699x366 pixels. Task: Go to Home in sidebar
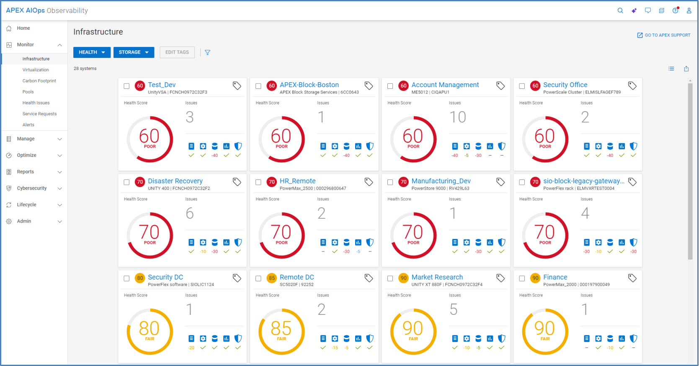click(x=23, y=28)
